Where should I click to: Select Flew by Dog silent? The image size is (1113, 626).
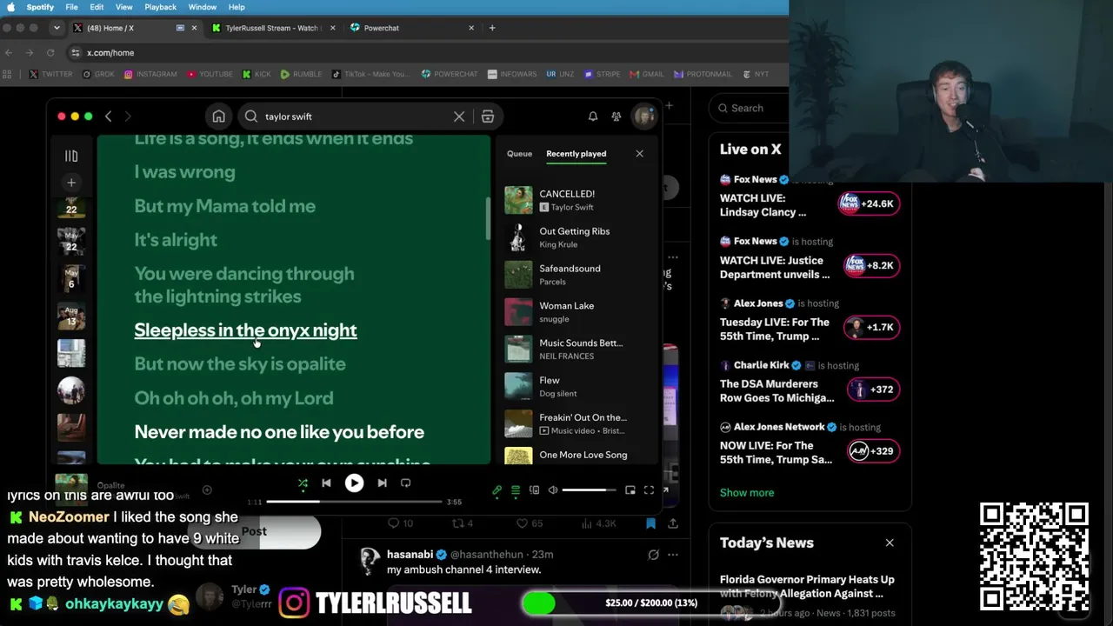coord(577,386)
